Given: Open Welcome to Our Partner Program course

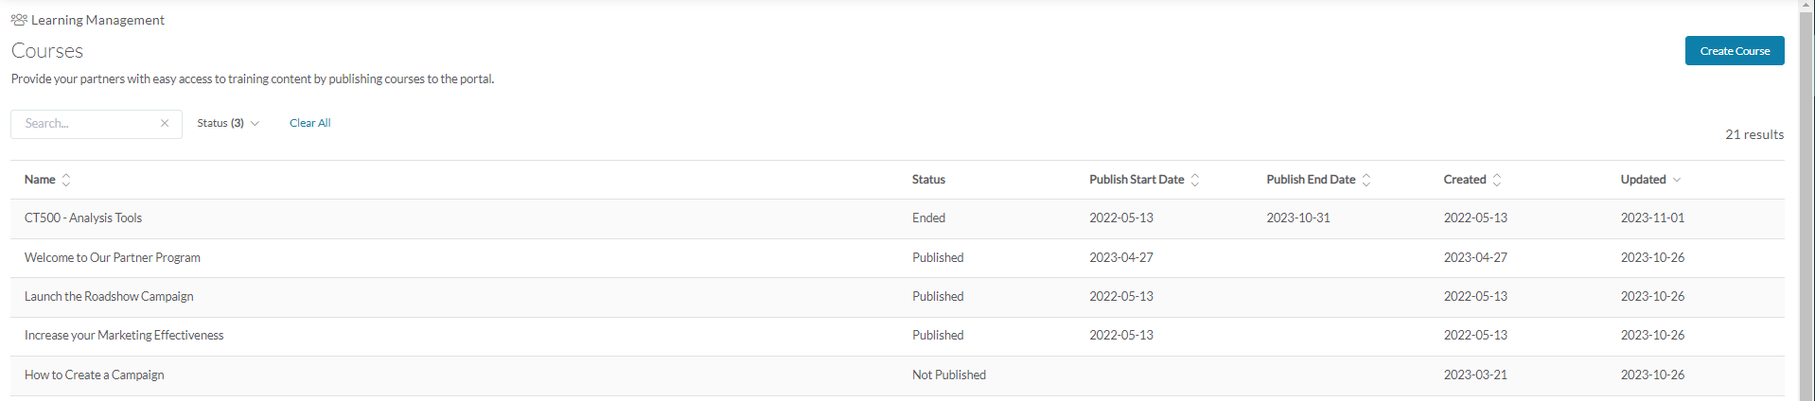Looking at the screenshot, I should pos(113,257).
